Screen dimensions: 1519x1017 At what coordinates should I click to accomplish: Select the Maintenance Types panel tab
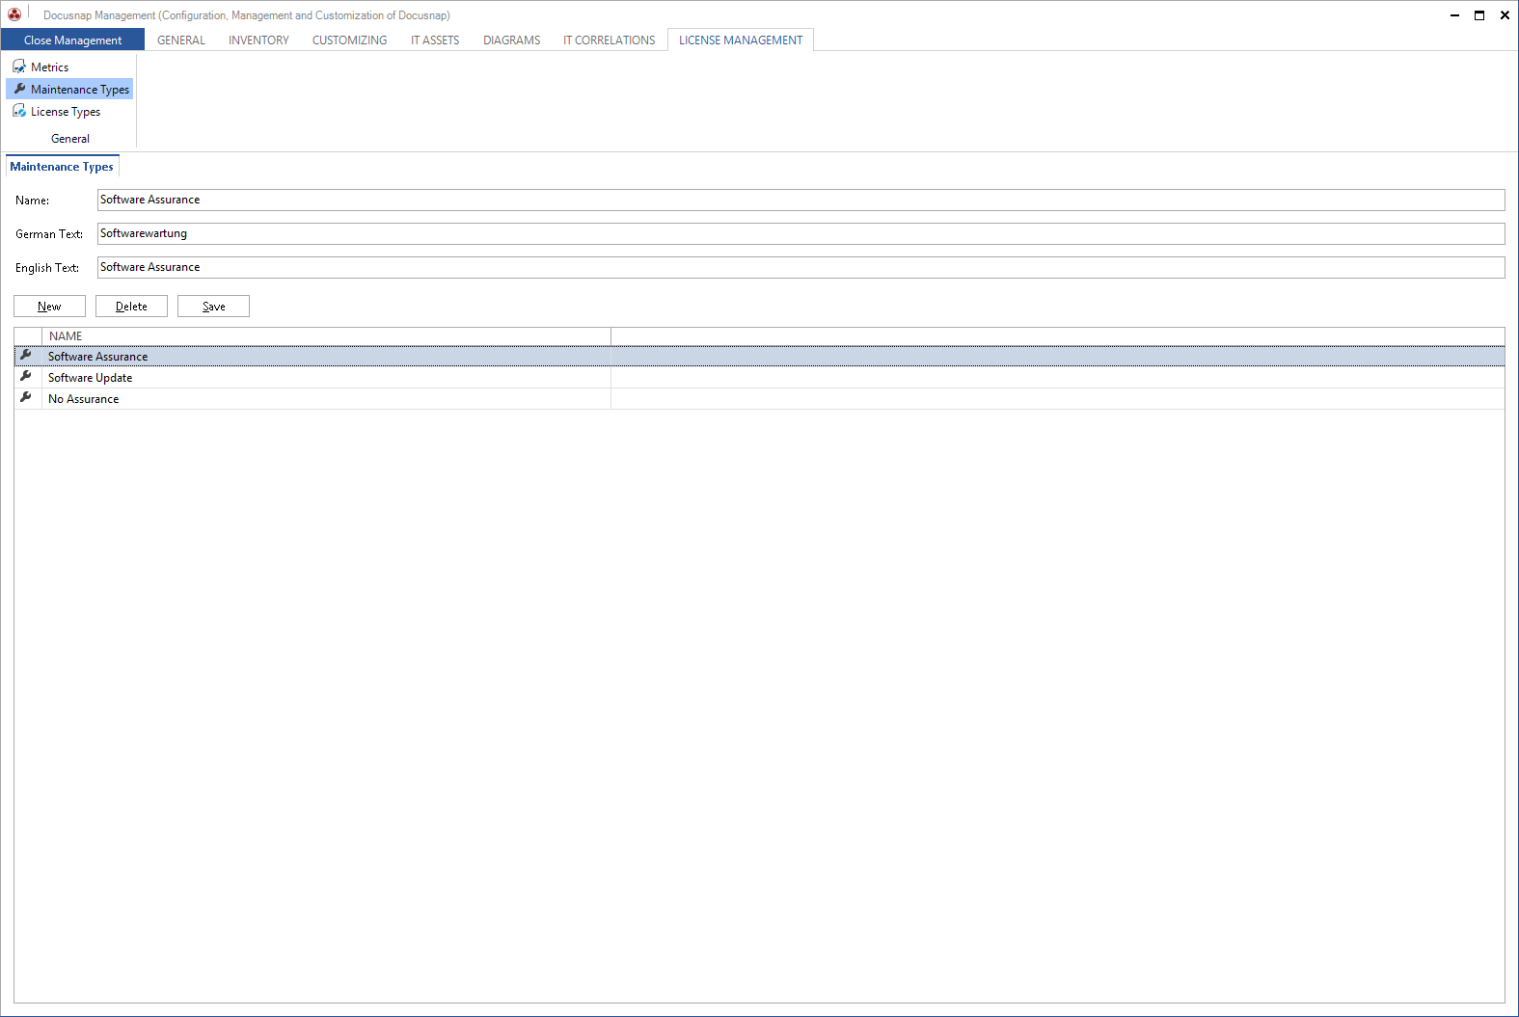pos(62,167)
